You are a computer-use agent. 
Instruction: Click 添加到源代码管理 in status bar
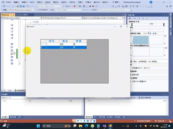(143, 121)
